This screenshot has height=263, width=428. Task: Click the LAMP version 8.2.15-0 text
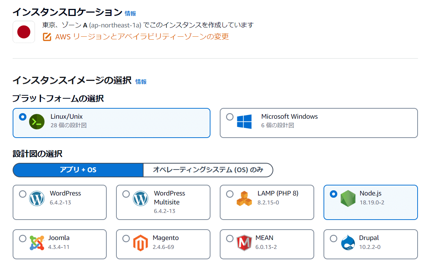click(x=268, y=203)
